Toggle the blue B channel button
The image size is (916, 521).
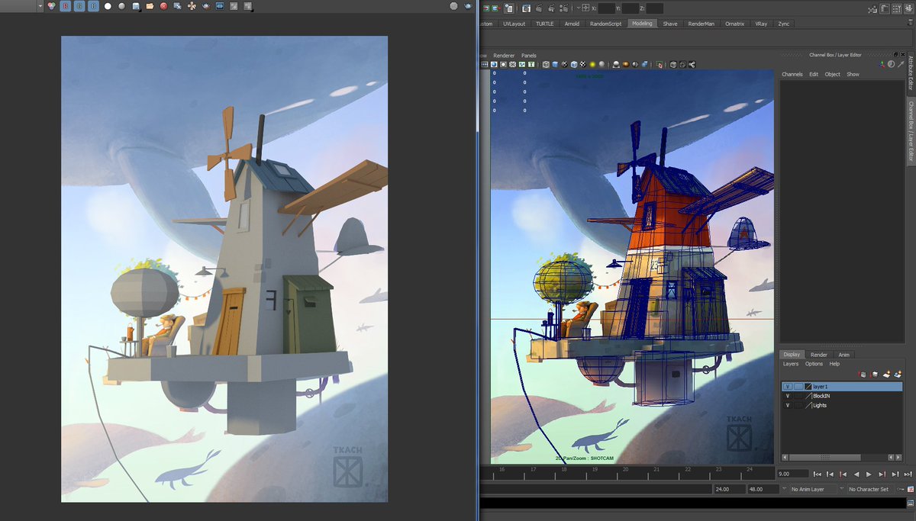[94, 6]
